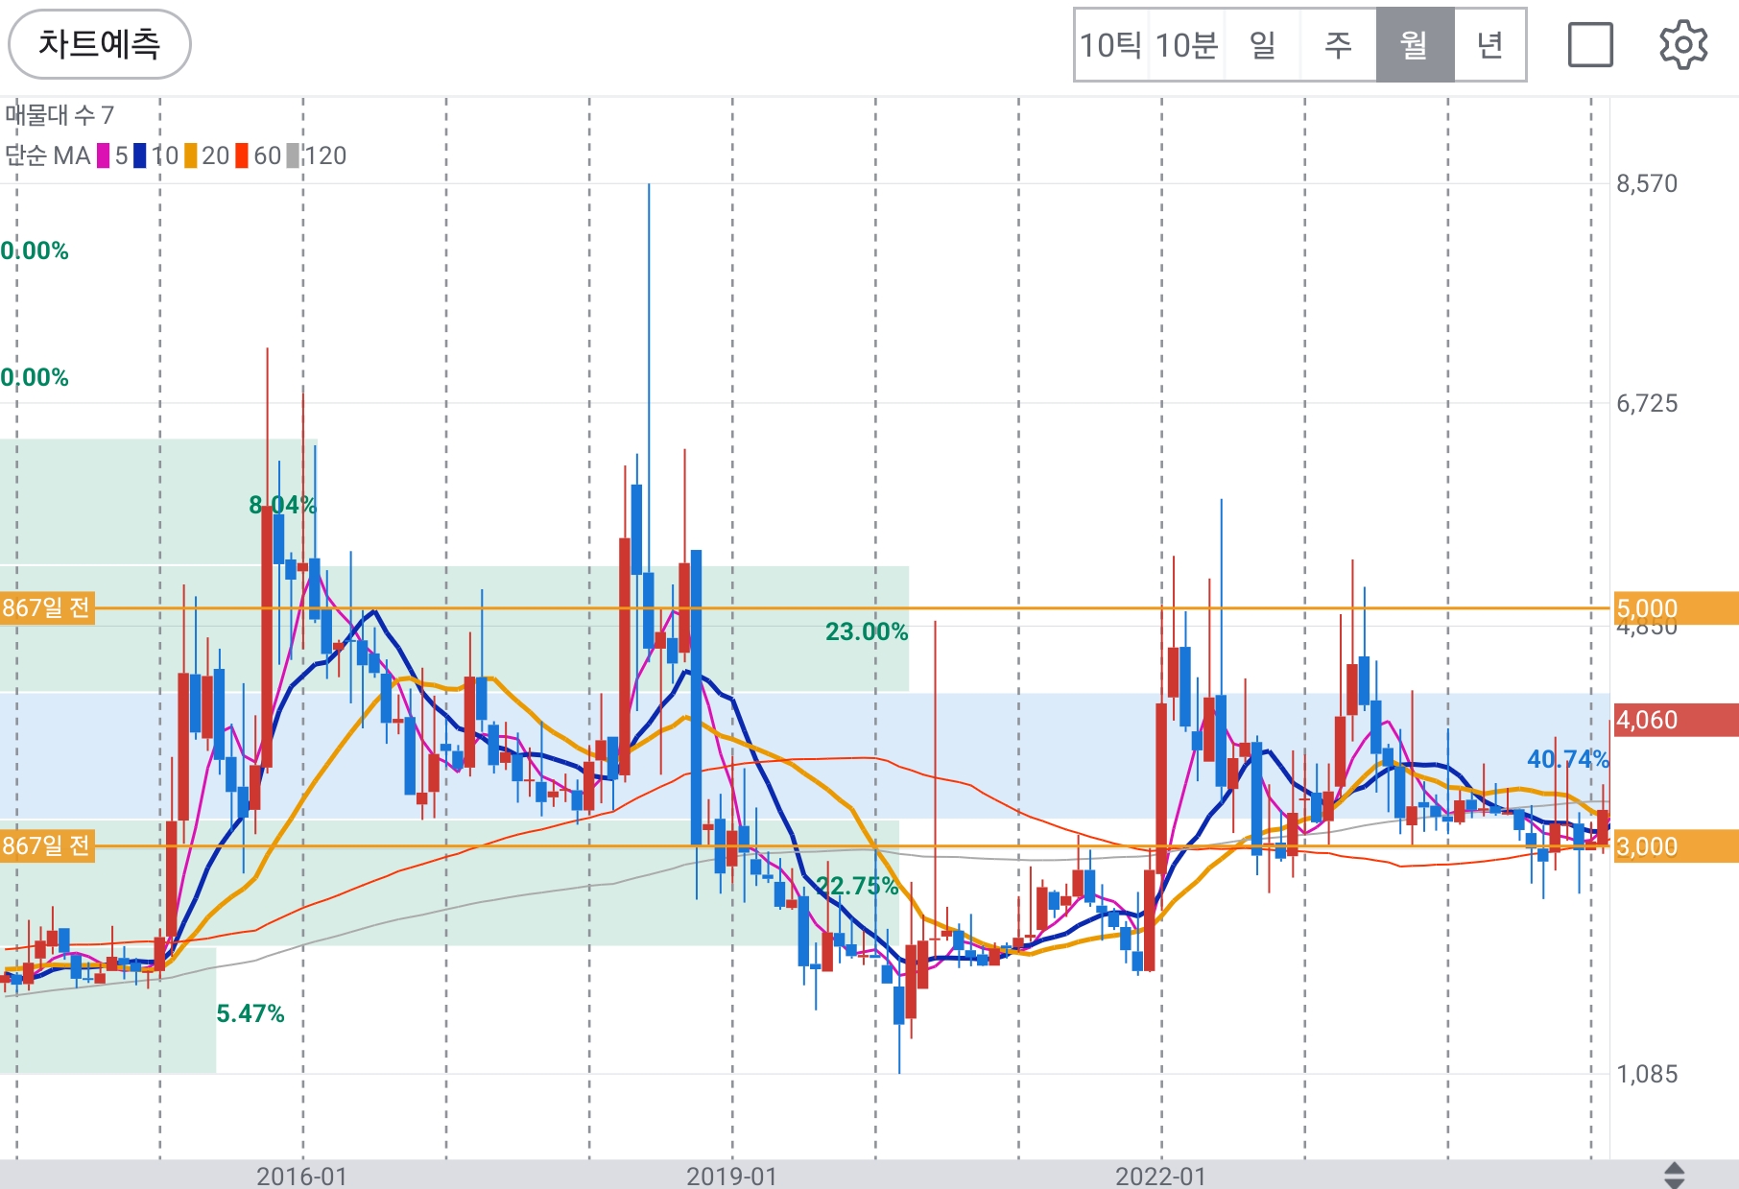Switch to the 10분 timeframe tab
Screen dimensions: 1739x1189
coord(1186,45)
